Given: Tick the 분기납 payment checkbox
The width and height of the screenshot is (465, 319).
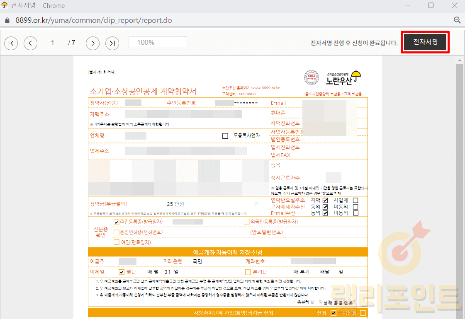Looking at the screenshot, I should [x=248, y=272].
